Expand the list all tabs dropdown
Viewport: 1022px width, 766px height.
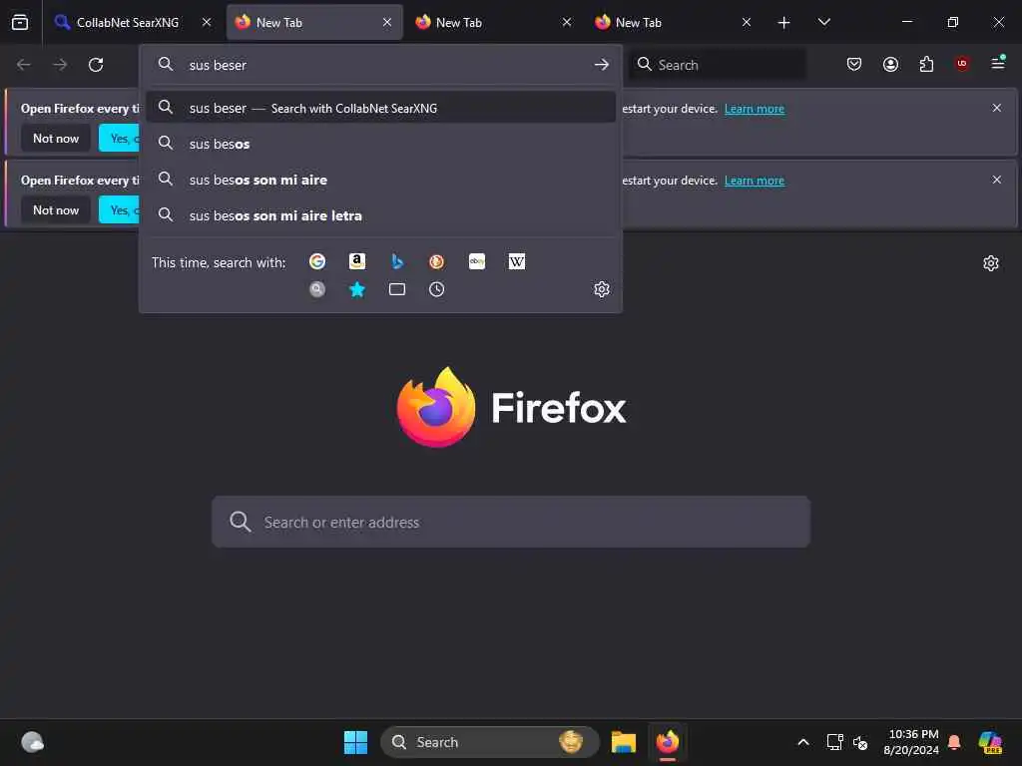(823, 22)
